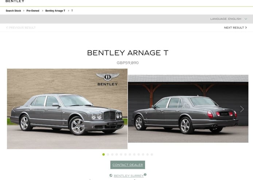Select the last carousel dot
This screenshot has width=253, height=180.
pos(152,154)
